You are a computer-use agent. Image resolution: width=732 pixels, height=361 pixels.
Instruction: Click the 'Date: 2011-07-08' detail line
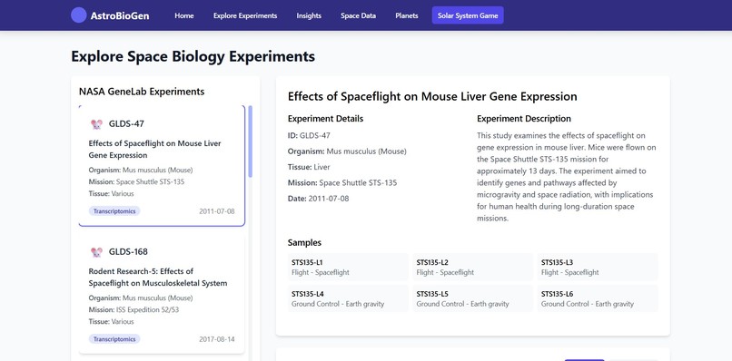pos(319,199)
